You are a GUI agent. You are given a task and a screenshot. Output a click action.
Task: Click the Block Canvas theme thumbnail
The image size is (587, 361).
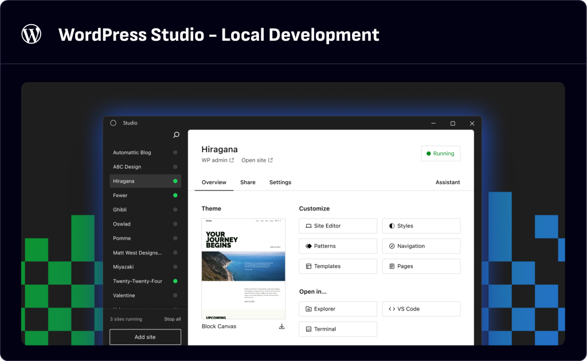pyautogui.click(x=243, y=268)
